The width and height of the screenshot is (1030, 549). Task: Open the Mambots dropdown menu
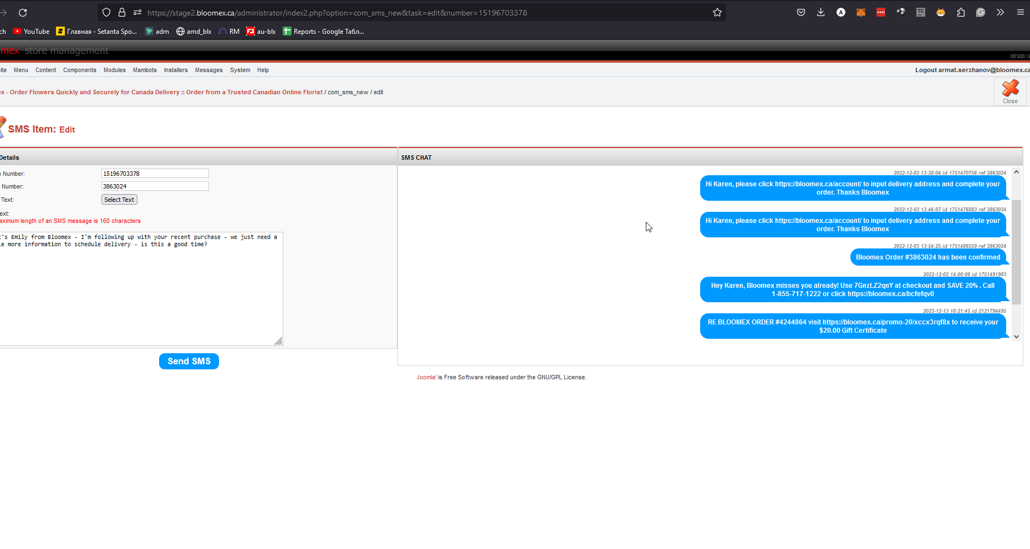pos(145,70)
